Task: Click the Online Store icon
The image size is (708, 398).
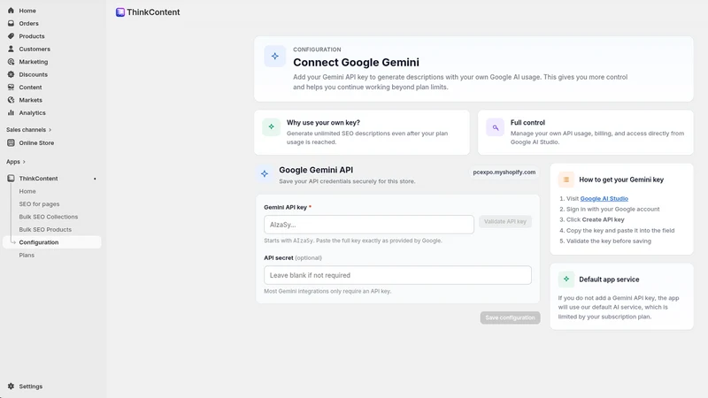Action: 11,142
